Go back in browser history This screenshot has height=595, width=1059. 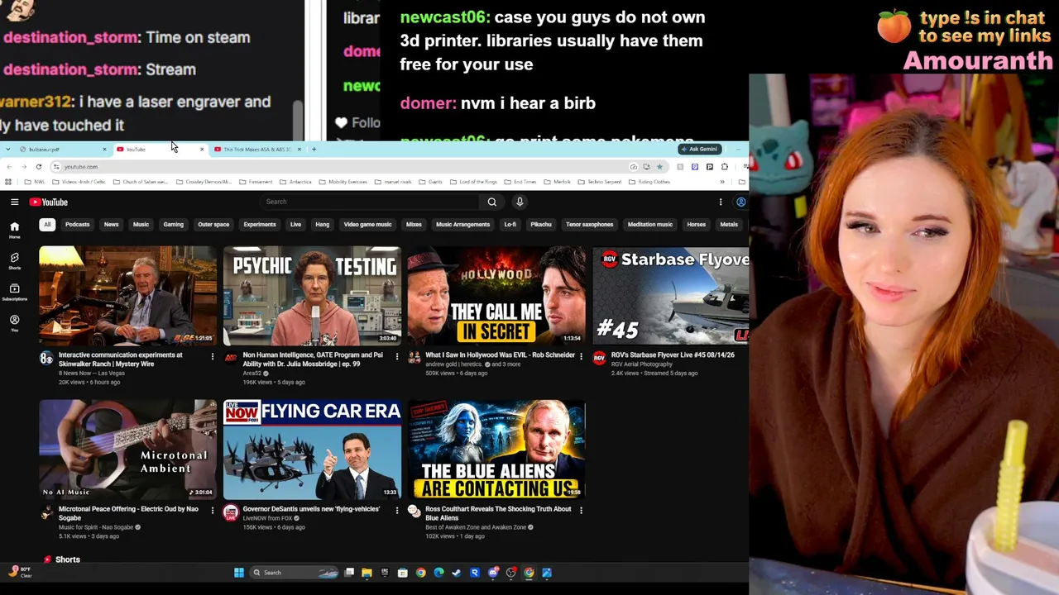(9, 167)
